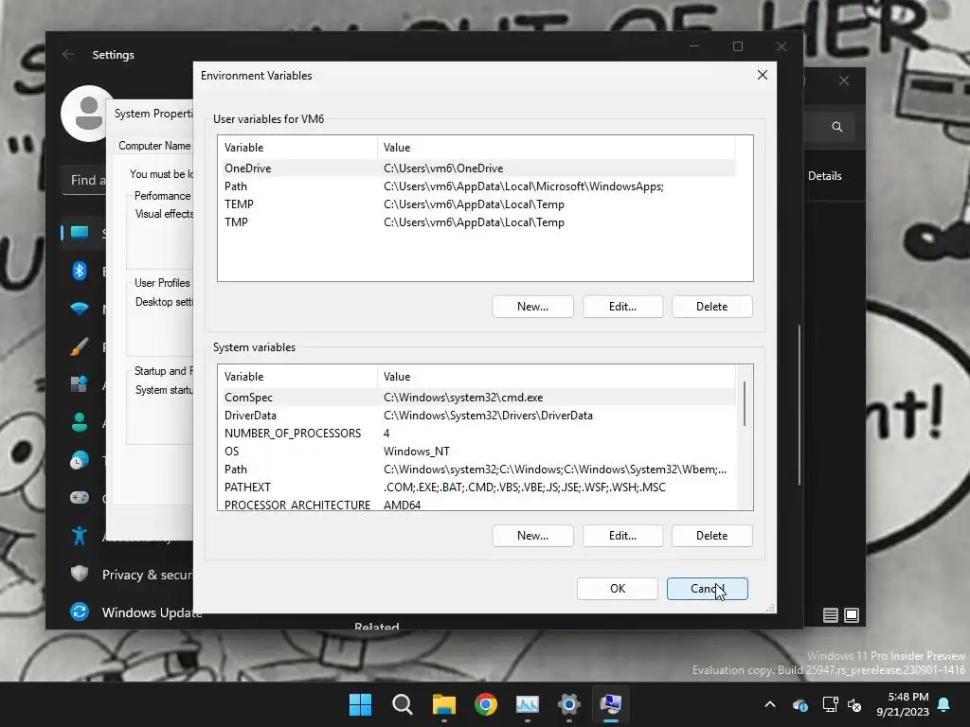Open the performance monitor taskbar app
This screenshot has width=970, height=727.
[x=527, y=704]
